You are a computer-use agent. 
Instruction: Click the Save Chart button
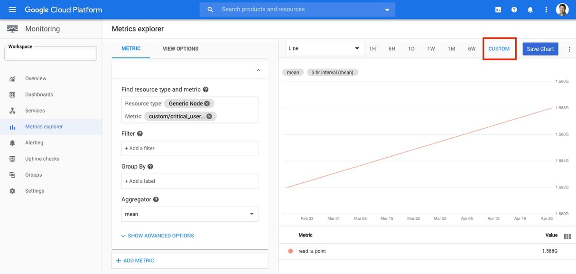[540, 49]
